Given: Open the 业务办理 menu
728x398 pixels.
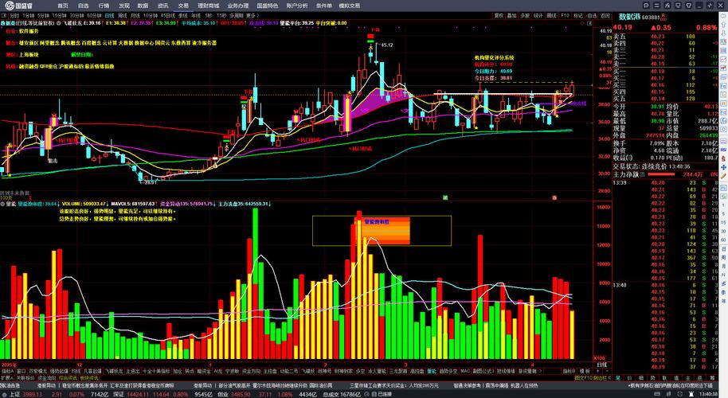Looking at the screenshot, I should click(237, 6).
